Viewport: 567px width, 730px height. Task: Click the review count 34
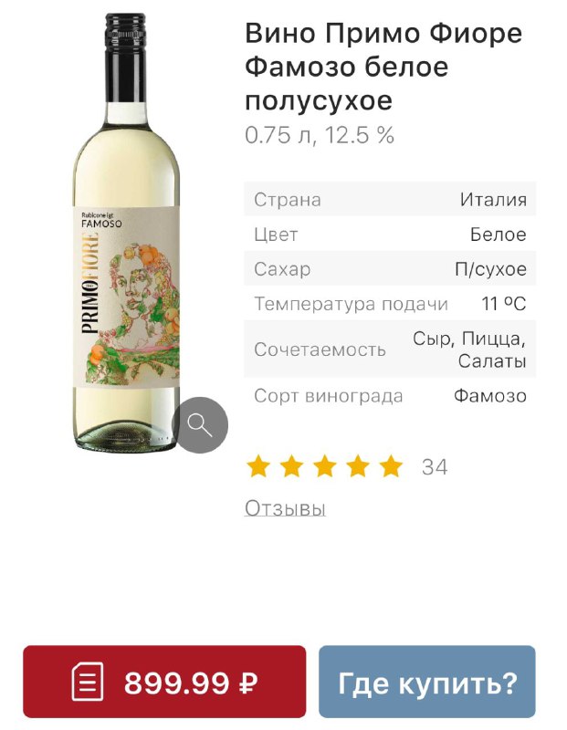435,467
